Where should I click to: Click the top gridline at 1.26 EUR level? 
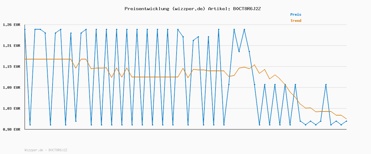coord(185,25)
